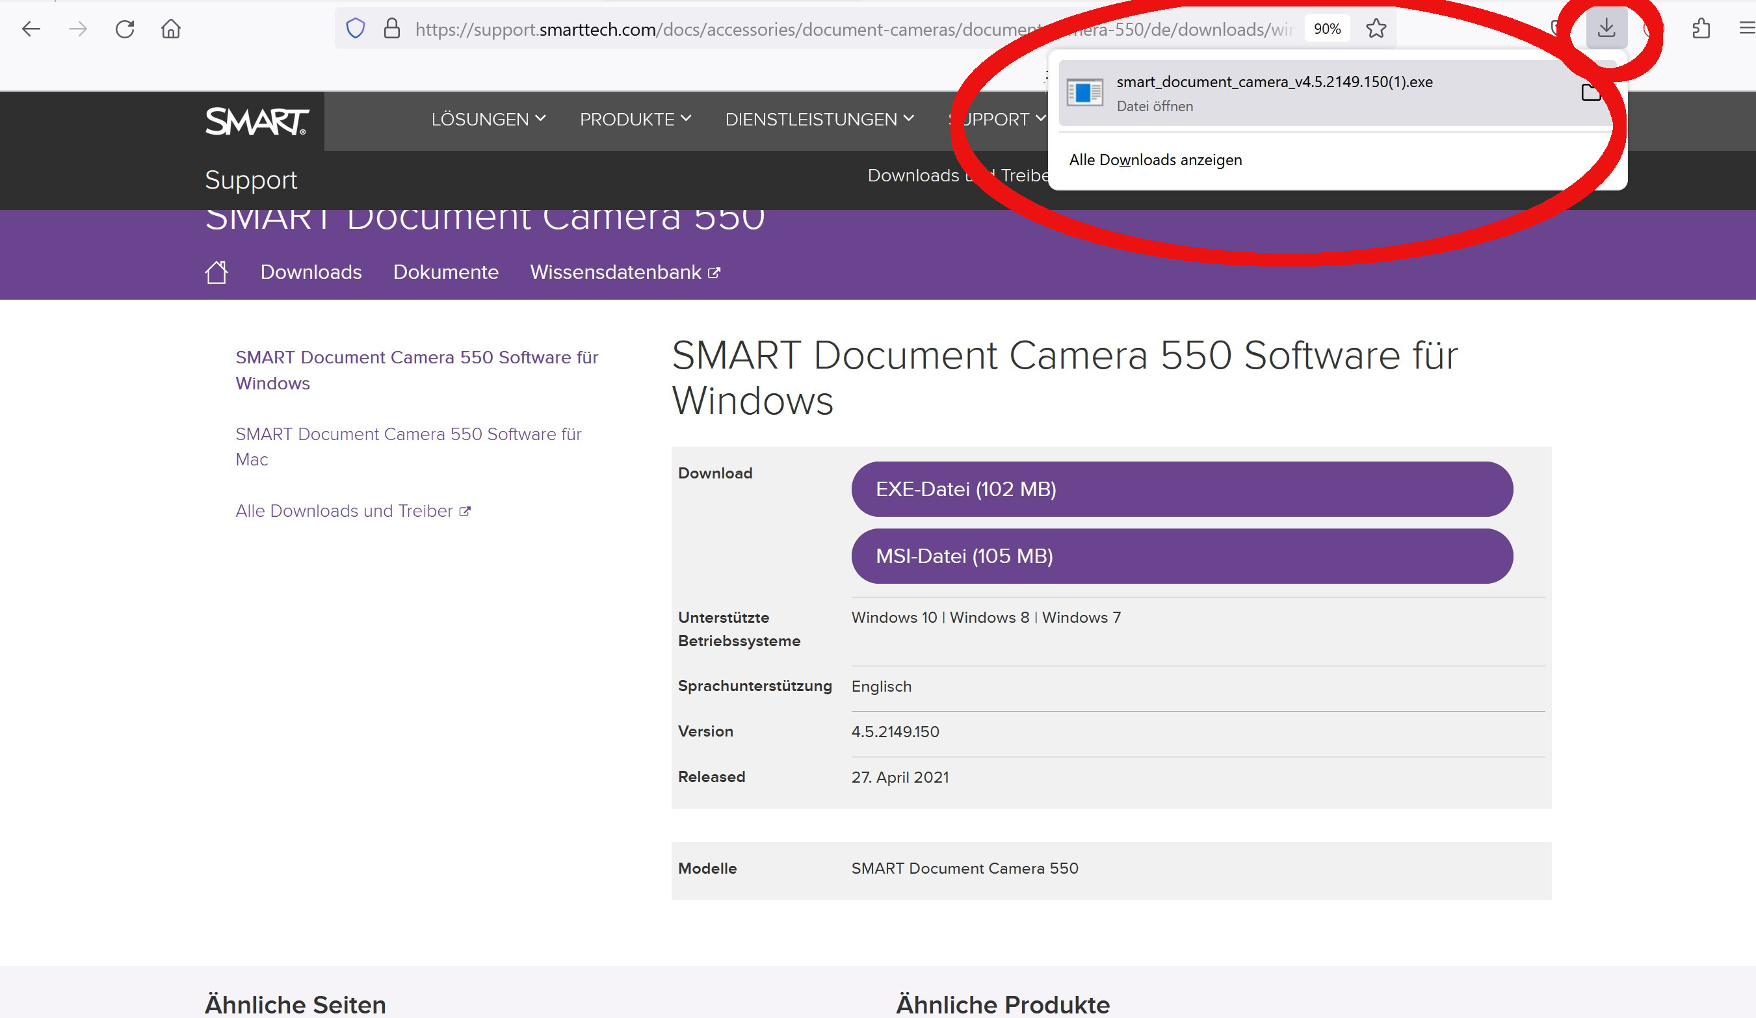The width and height of the screenshot is (1756, 1018).
Task: Reset the 90% zoom level indicator
Action: (1327, 29)
